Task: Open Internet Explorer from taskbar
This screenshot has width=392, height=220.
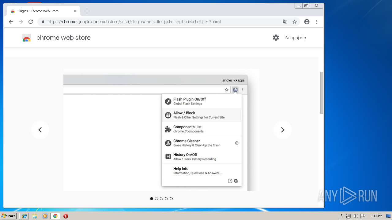Action: pos(24,216)
